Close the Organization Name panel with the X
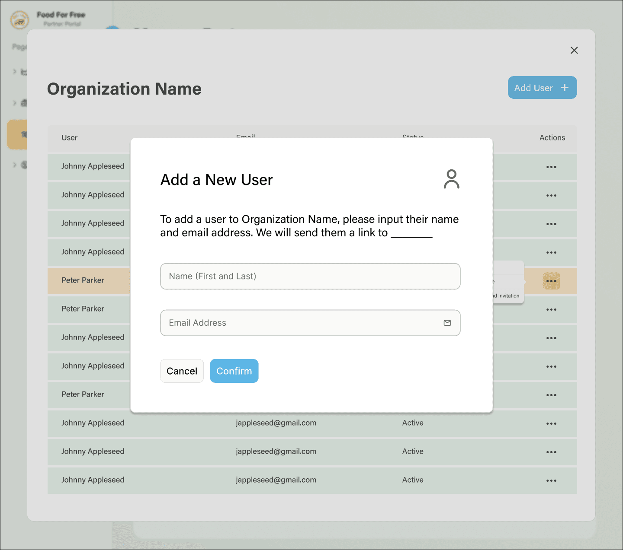The height and width of the screenshot is (550, 623). tap(574, 51)
